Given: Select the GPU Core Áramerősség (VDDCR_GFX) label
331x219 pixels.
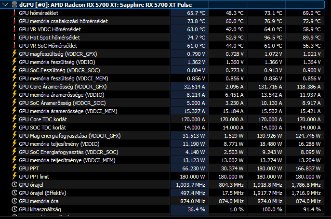Looking at the screenshot, I should click(63, 87).
